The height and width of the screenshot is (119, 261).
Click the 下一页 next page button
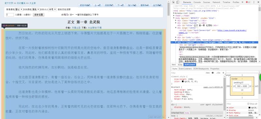coord(120,5)
